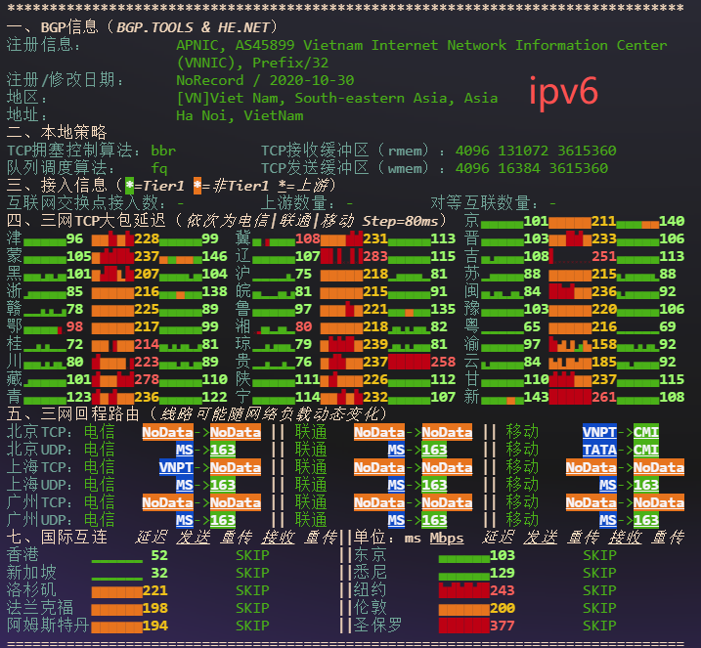Click the green Tier1 asterisk legend marker
Image resolution: width=701 pixels, height=648 pixels.
130,186
